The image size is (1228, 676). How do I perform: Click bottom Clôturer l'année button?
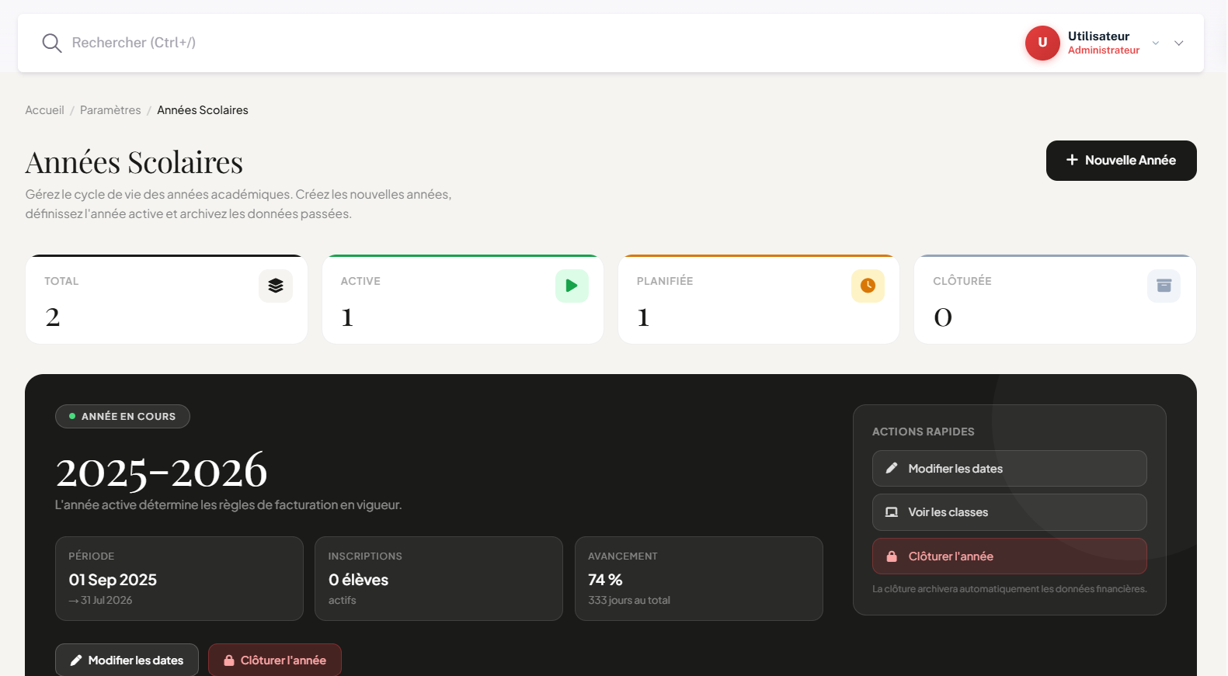[275, 660]
